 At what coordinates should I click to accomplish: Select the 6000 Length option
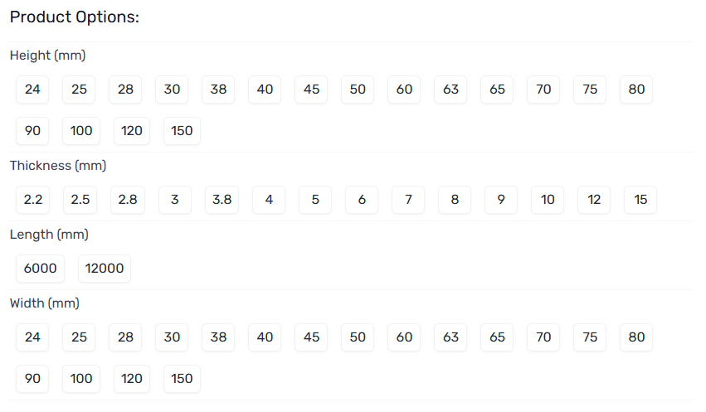click(40, 269)
